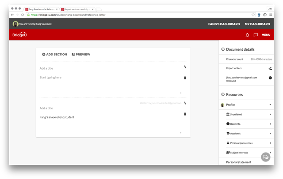
Task: Click the add report writer icon
Action: click(270, 68)
